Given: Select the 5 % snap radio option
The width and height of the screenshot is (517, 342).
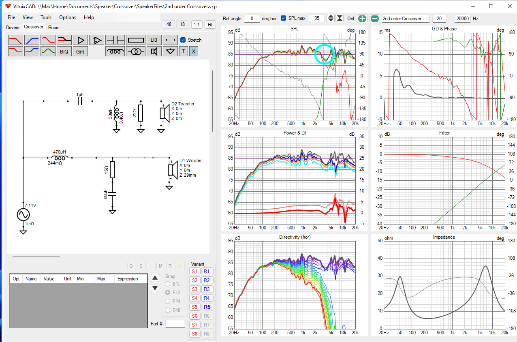Looking at the screenshot, I should [168, 283].
